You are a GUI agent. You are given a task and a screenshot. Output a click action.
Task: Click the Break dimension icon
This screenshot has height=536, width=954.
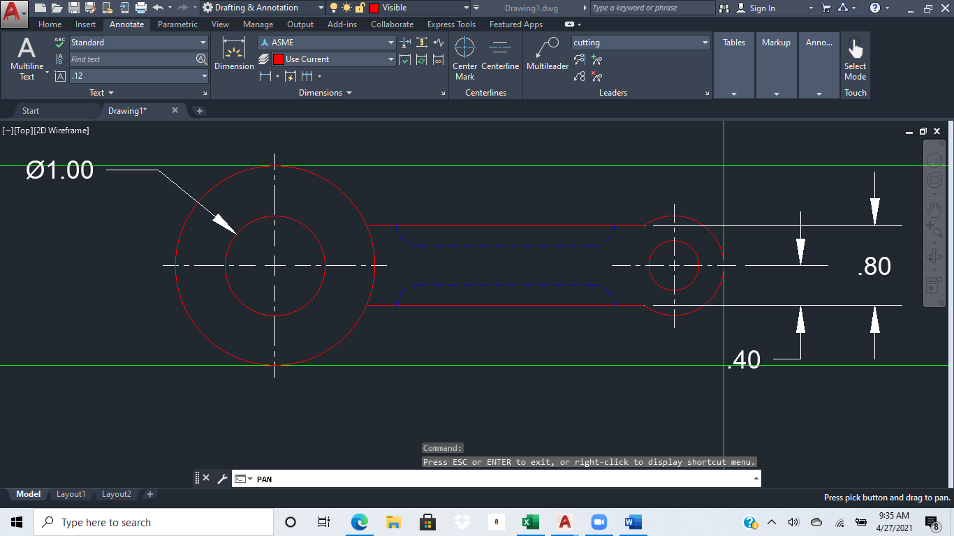[x=404, y=42]
